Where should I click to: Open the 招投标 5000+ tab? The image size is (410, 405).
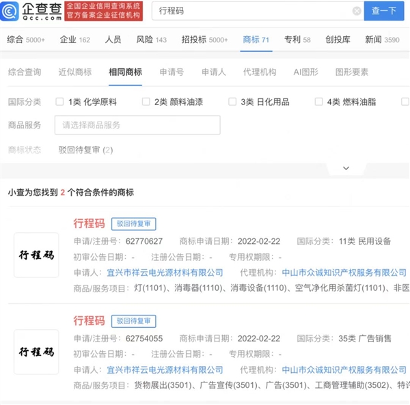point(204,40)
